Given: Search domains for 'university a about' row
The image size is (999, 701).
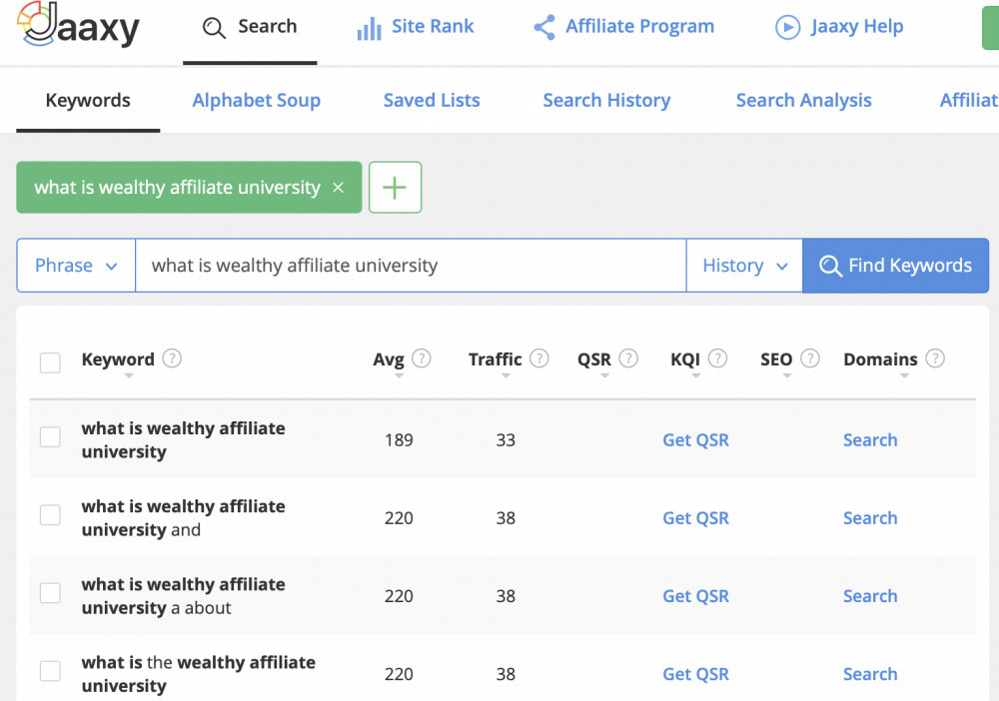Looking at the screenshot, I should (870, 596).
